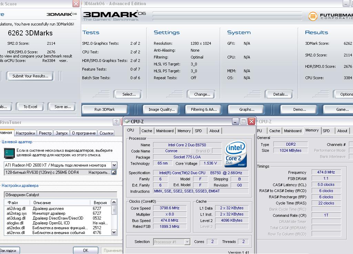Click memory Frequency value 474.8 MHz
The width and height of the screenshot is (353, 254).
[x=326, y=172]
